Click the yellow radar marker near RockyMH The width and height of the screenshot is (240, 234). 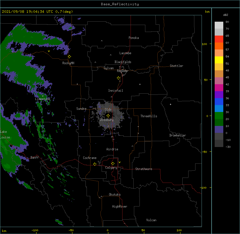pyautogui.click(x=70, y=57)
